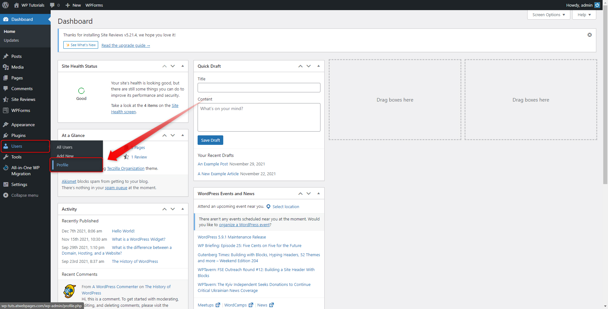Open Read the upgrade guide link
This screenshot has height=309, width=608.
126,45
